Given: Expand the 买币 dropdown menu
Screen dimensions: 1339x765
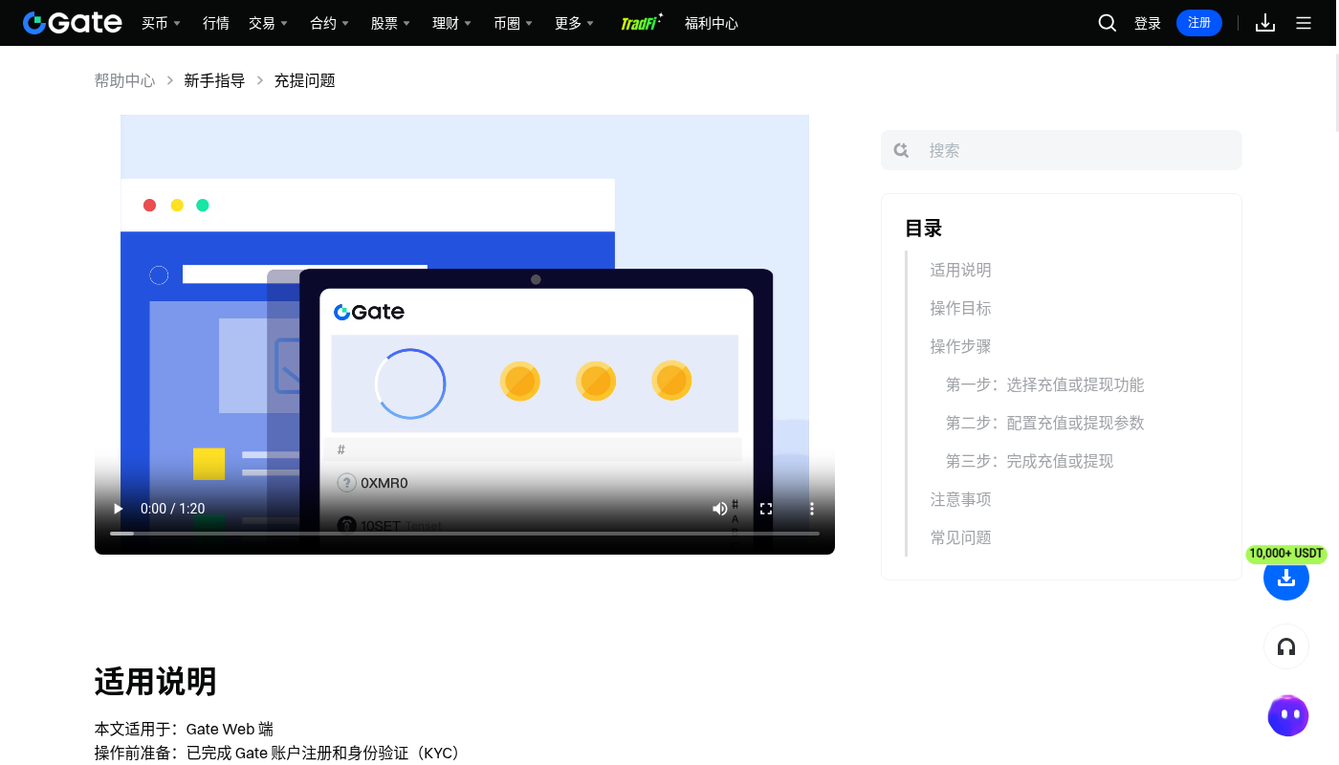Looking at the screenshot, I should pyautogui.click(x=161, y=23).
